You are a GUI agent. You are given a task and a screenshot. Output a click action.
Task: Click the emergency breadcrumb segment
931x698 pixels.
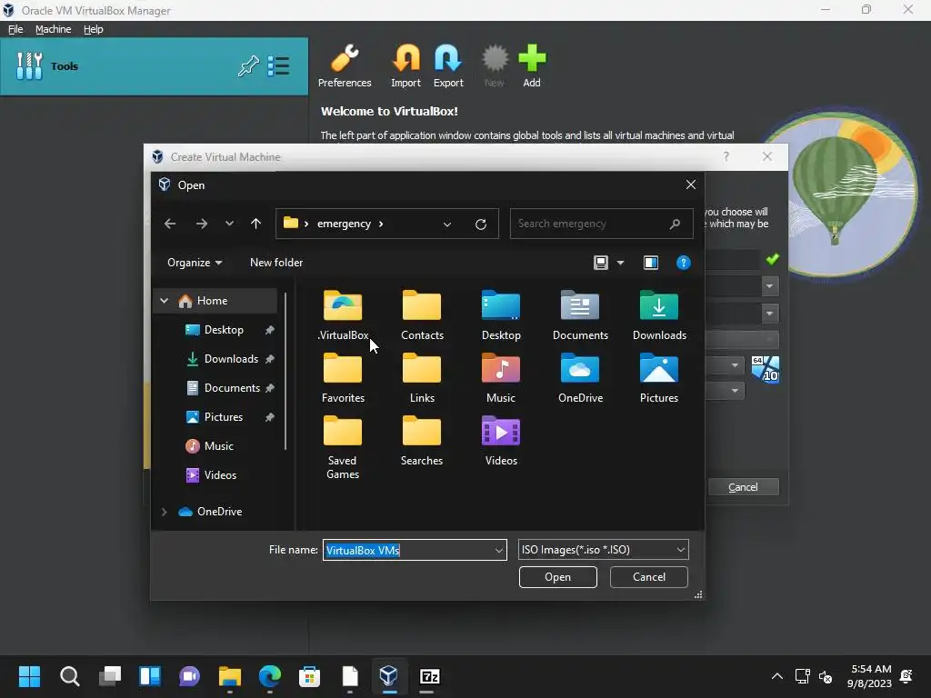click(x=344, y=224)
